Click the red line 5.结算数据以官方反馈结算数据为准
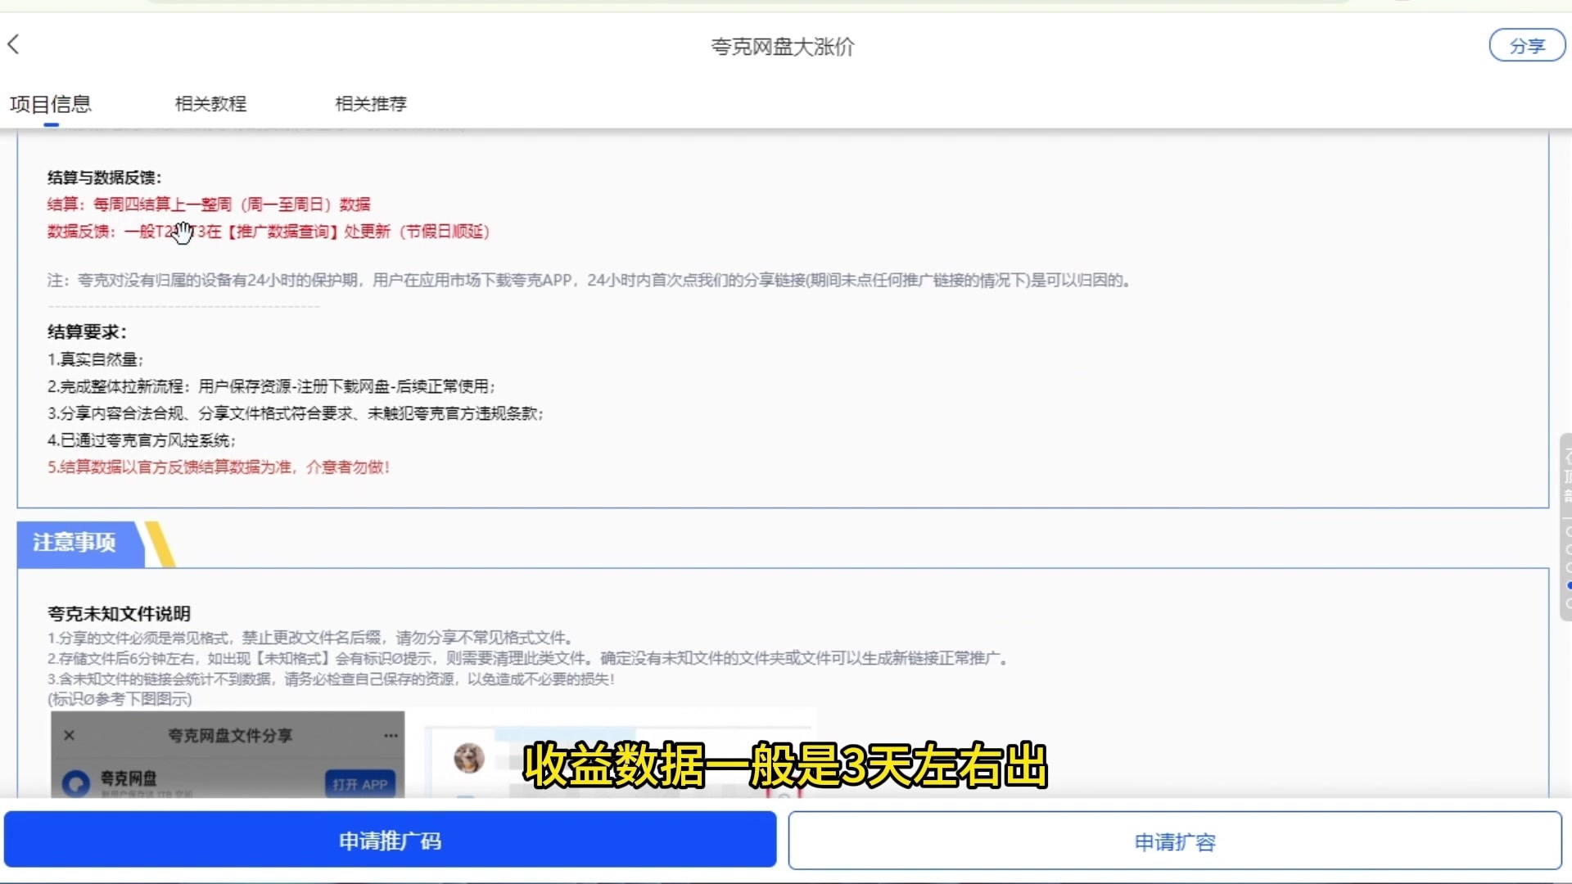The image size is (1572, 884). pyautogui.click(x=219, y=467)
